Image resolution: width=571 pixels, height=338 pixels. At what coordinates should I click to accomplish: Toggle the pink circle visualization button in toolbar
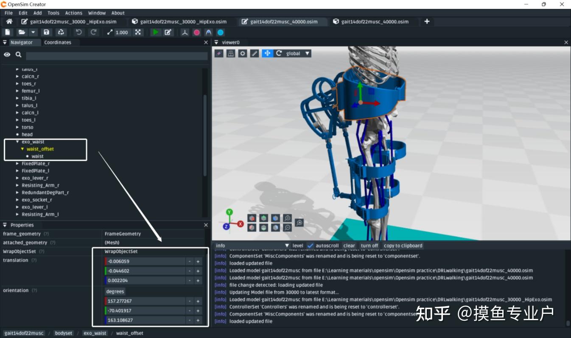[197, 32]
